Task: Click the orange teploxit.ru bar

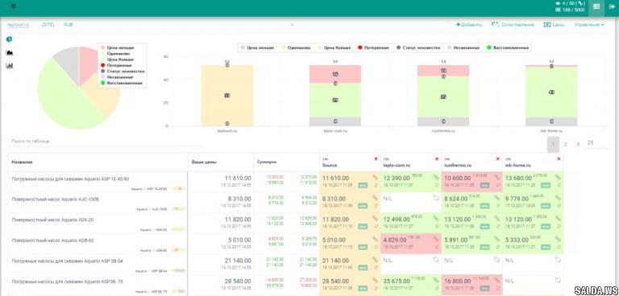Action: [227, 96]
